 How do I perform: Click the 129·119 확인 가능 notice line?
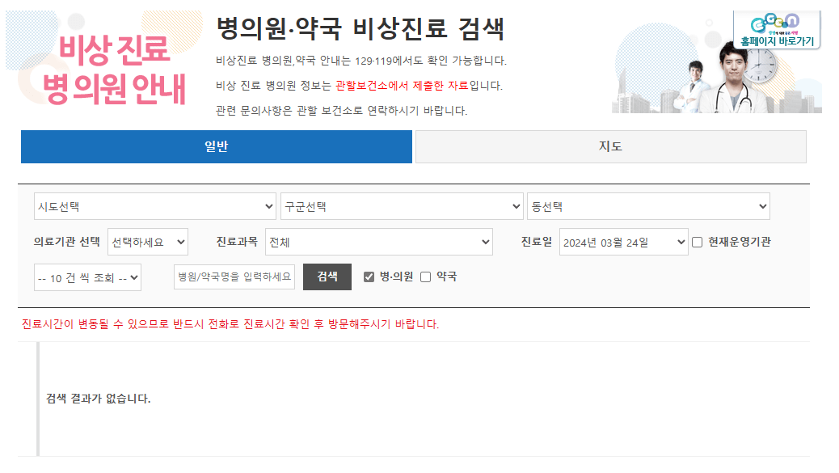pos(361,61)
